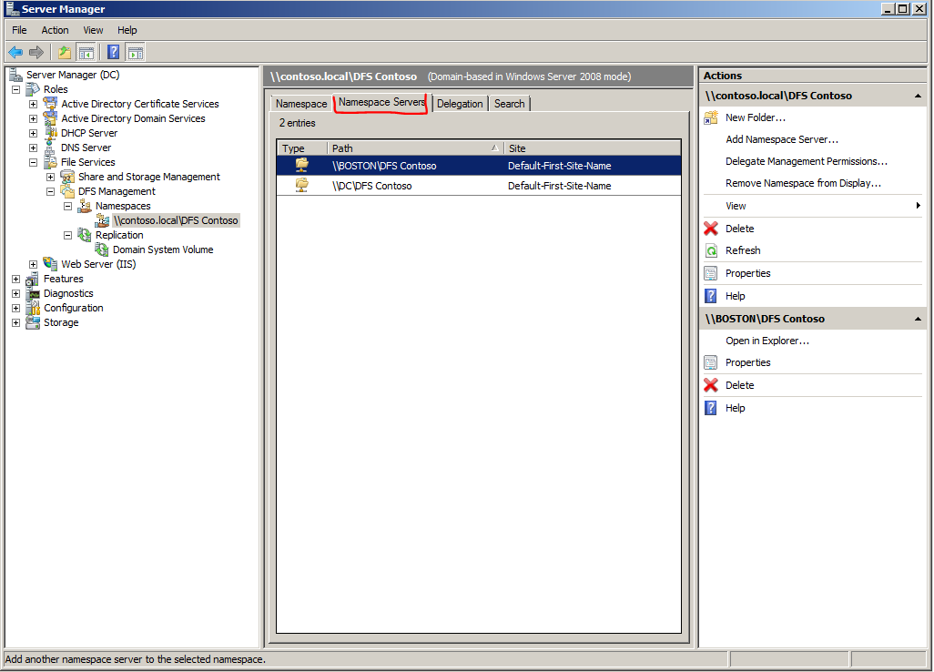Click the DHCP Server role icon
The width and height of the screenshot is (934, 672).
[51, 133]
